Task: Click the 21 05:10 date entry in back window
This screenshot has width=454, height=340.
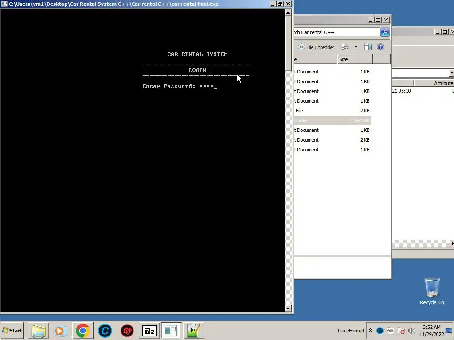Action: point(401,91)
